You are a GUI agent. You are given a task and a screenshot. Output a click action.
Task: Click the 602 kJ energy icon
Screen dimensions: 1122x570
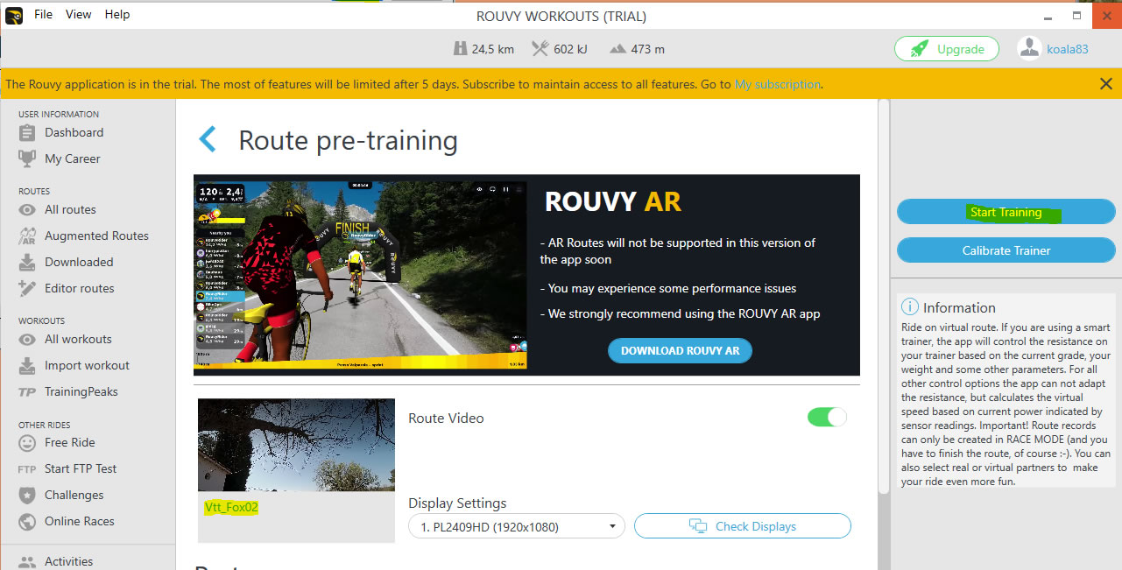tap(540, 49)
